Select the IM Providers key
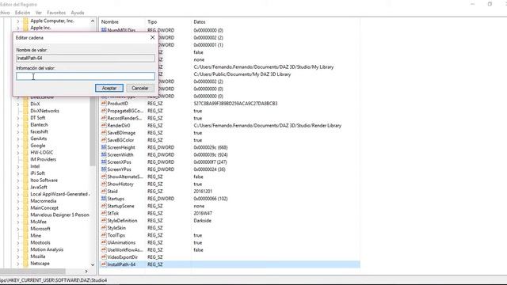The height and width of the screenshot is (285, 507). point(43,159)
